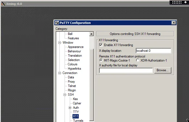
Task: Open the Appearance category
Action: (75, 47)
